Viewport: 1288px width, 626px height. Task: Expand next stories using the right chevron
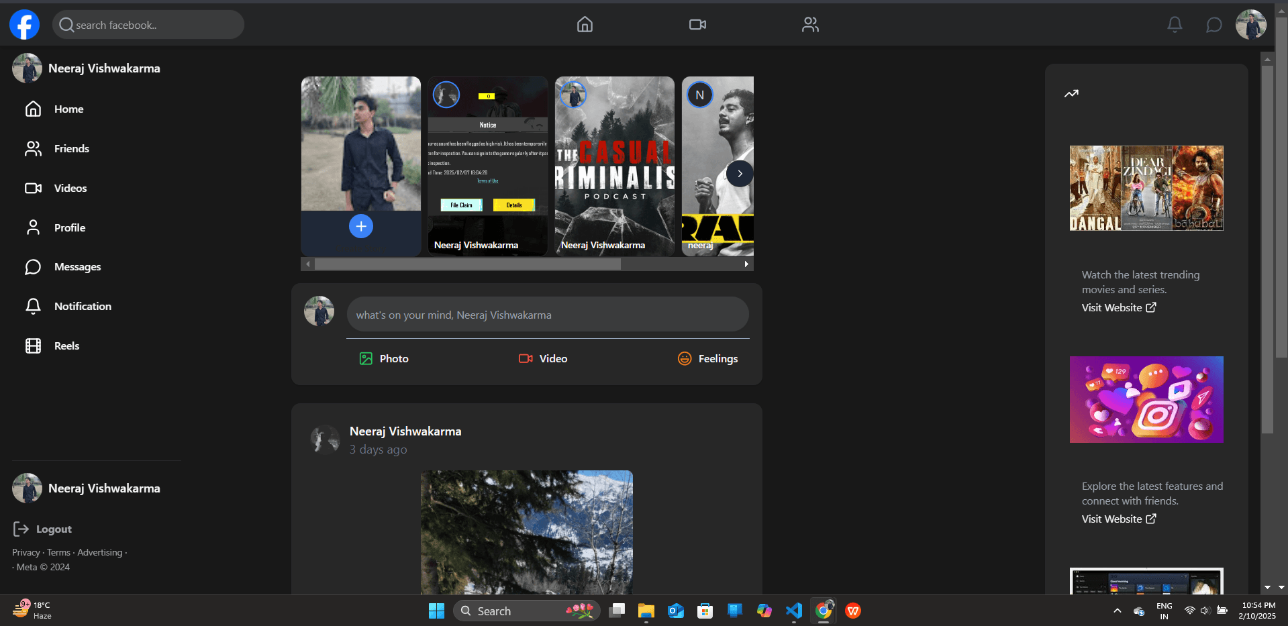(739, 173)
